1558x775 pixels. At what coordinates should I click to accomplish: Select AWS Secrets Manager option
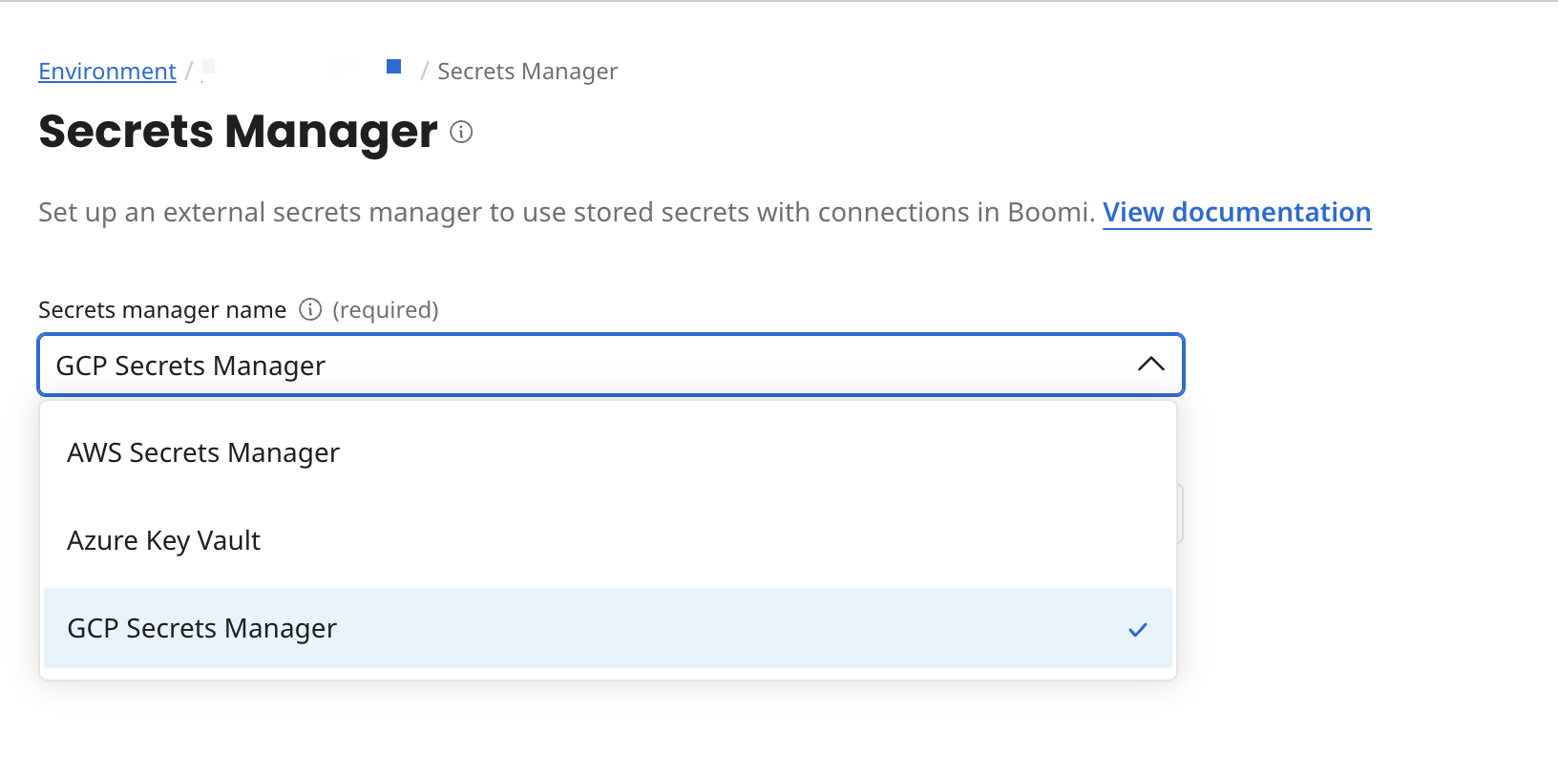[x=203, y=452]
